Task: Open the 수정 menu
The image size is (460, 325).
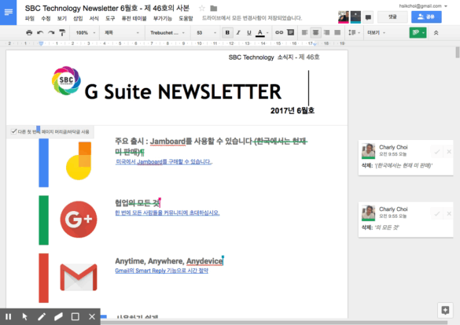Action: [x=46, y=19]
